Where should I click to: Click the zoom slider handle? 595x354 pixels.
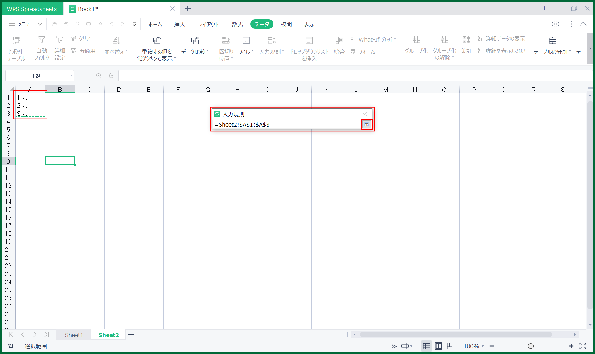(x=531, y=346)
